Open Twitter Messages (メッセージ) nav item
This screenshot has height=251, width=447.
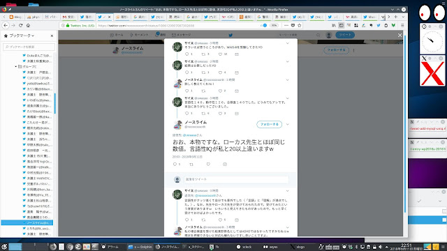coord(182,35)
